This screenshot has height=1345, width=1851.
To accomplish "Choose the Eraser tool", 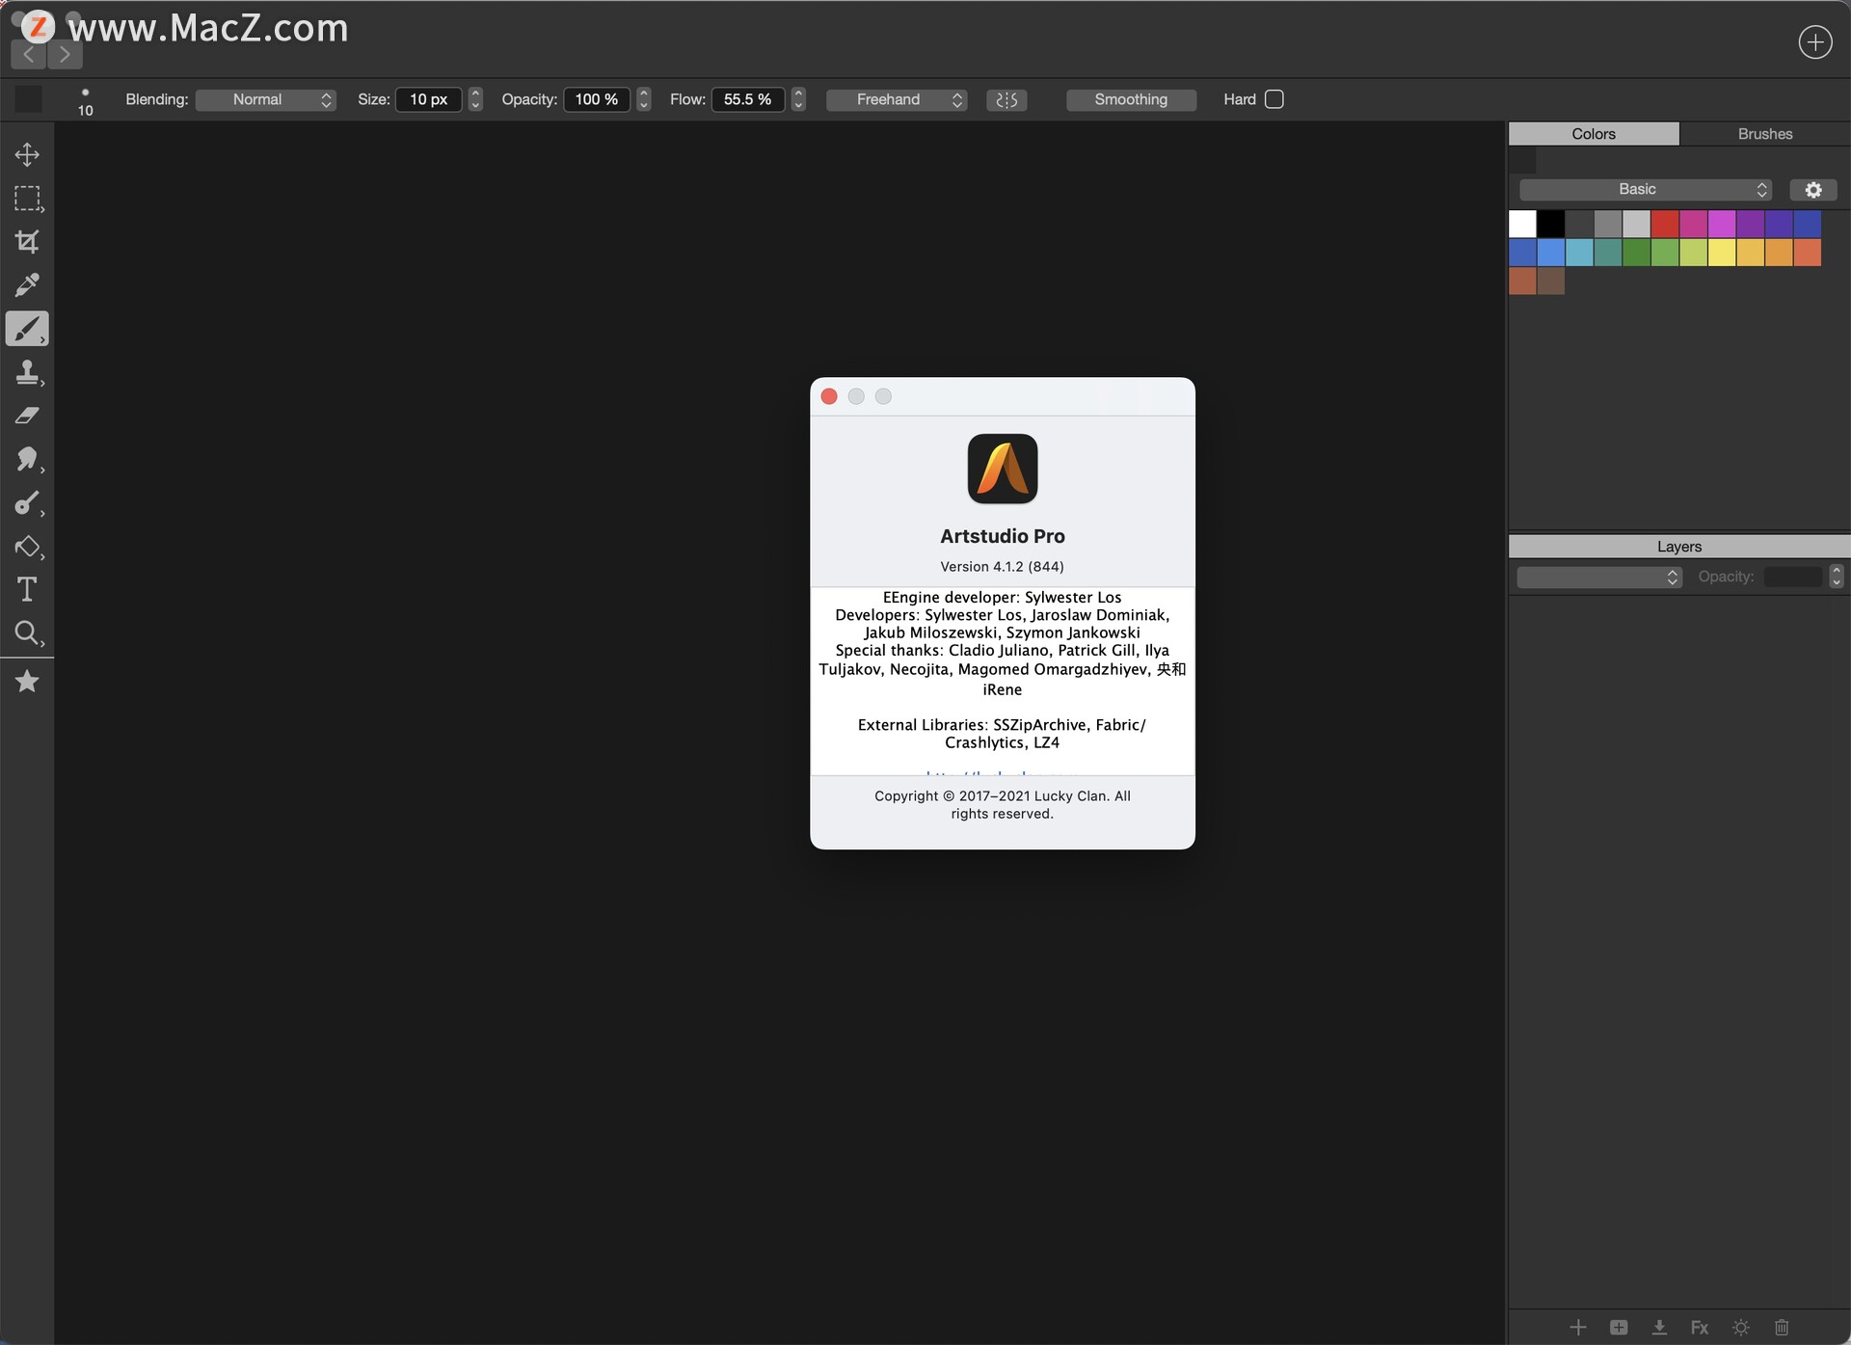I will pyautogui.click(x=27, y=416).
